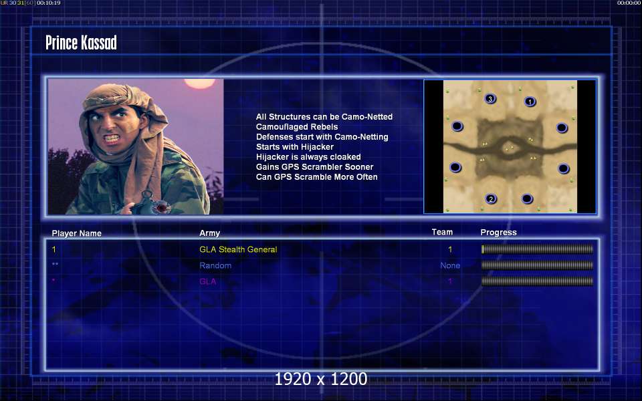Click the "Army" column header
642x401 pixels.
pyautogui.click(x=209, y=233)
